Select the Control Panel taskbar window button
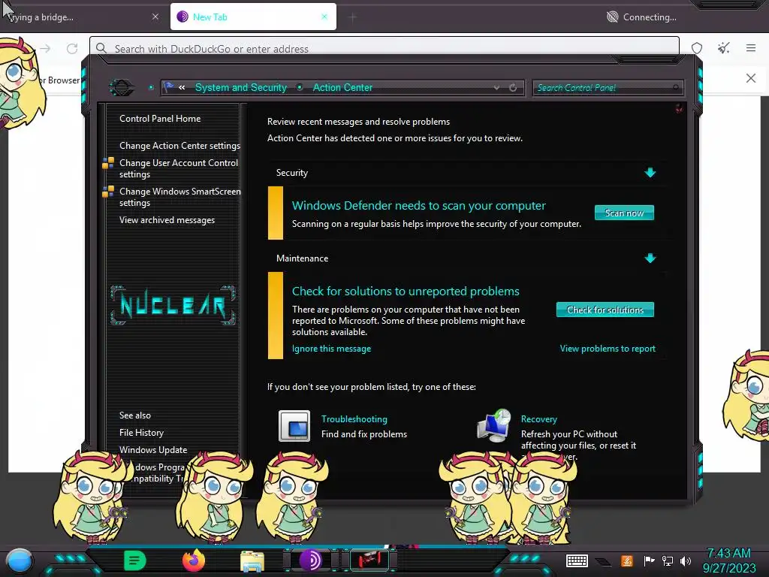Screen dimensions: 769x577 point(369,560)
